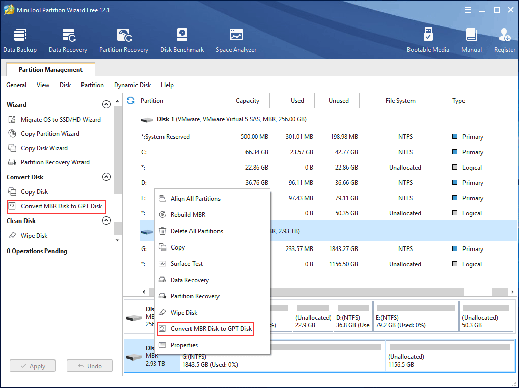
Task: Select the G: partition row
Action: pos(328,249)
